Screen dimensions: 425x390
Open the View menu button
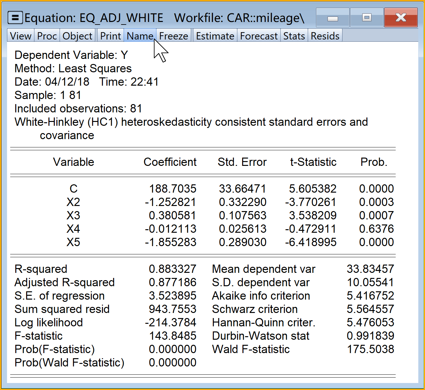(21, 36)
